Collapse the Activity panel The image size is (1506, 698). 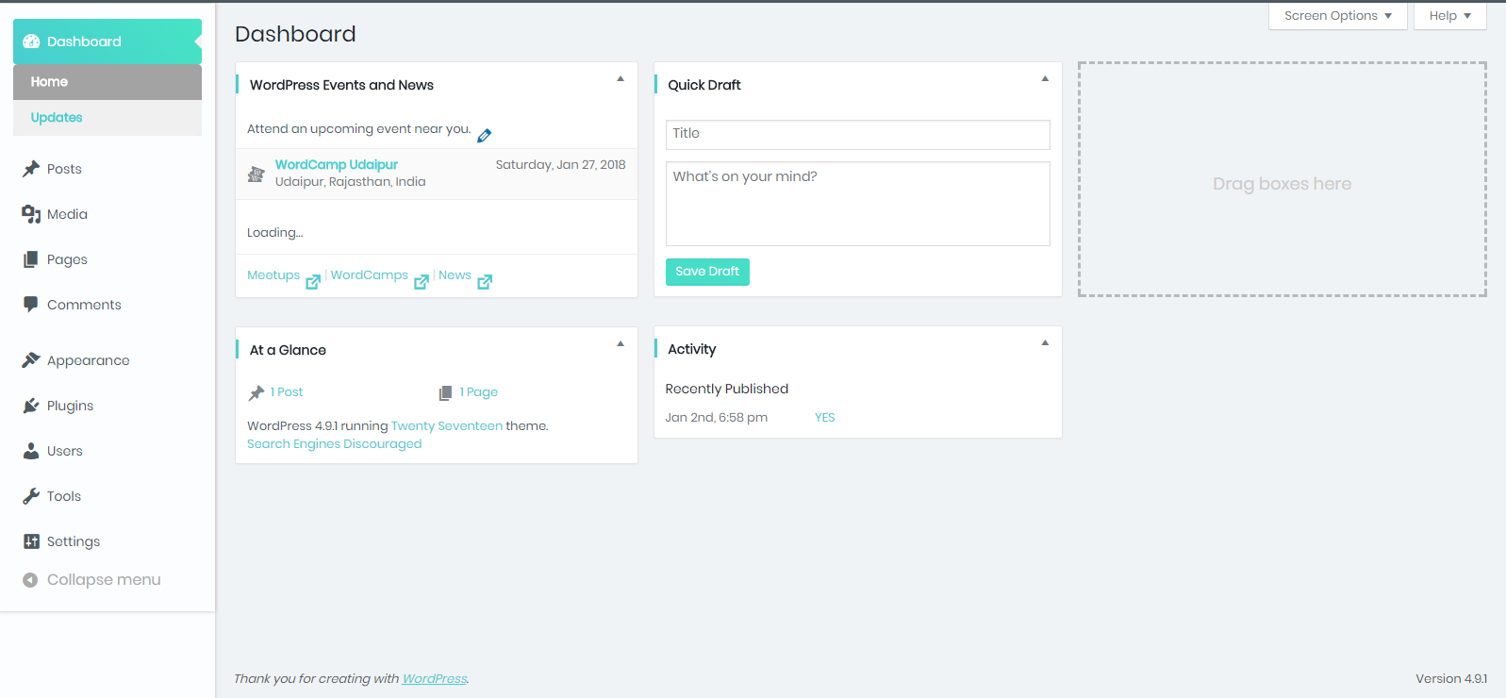[1045, 343]
